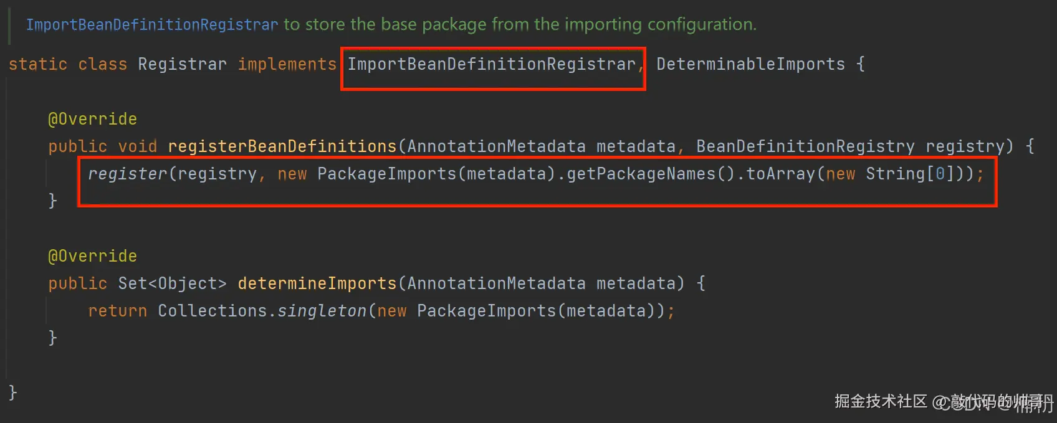Click the italic register method call
This screenshot has width=1057, height=423.
(127, 174)
